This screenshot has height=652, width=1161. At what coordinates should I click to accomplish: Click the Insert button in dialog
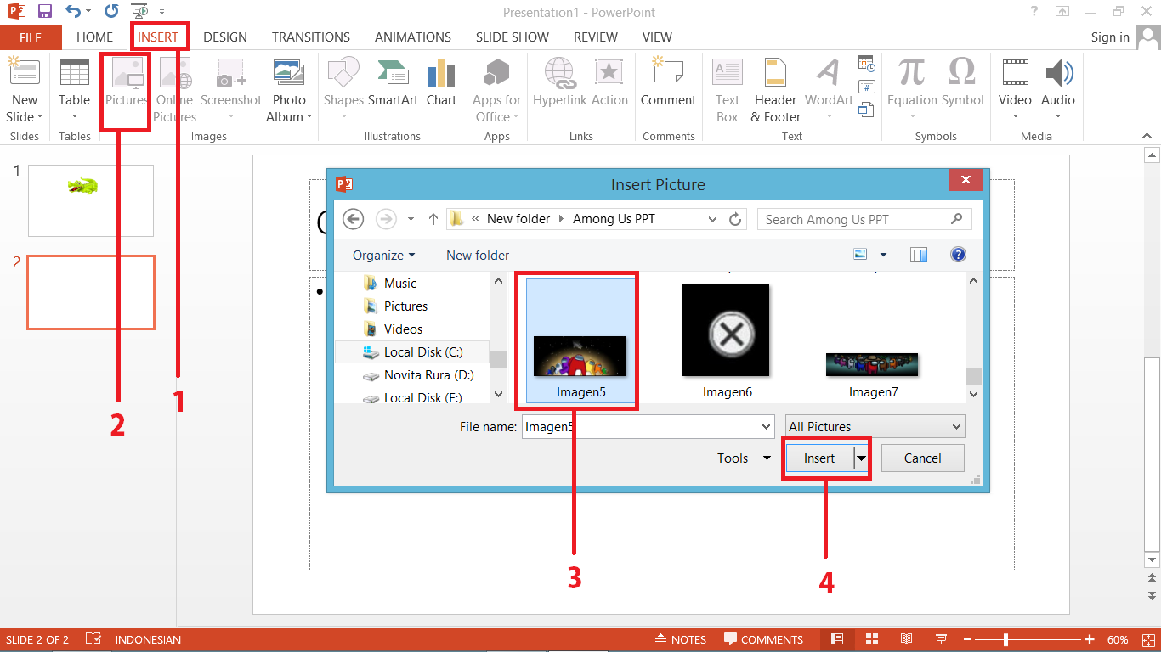click(819, 458)
